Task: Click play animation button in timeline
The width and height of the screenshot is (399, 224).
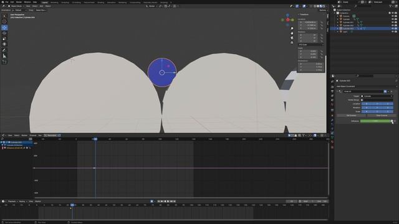Action: [x=168, y=201]
